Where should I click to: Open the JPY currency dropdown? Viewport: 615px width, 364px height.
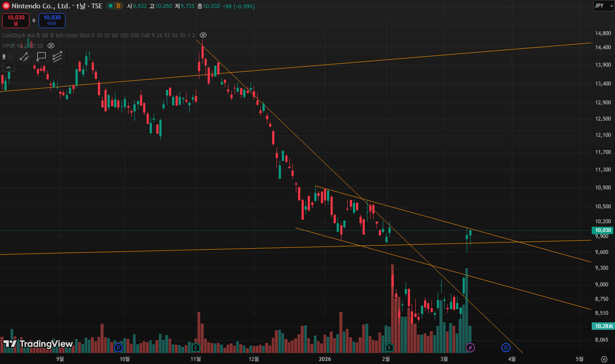pyautogui.click(x=604, y=6)
